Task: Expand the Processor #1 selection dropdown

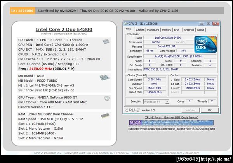Action: (167, 102)
